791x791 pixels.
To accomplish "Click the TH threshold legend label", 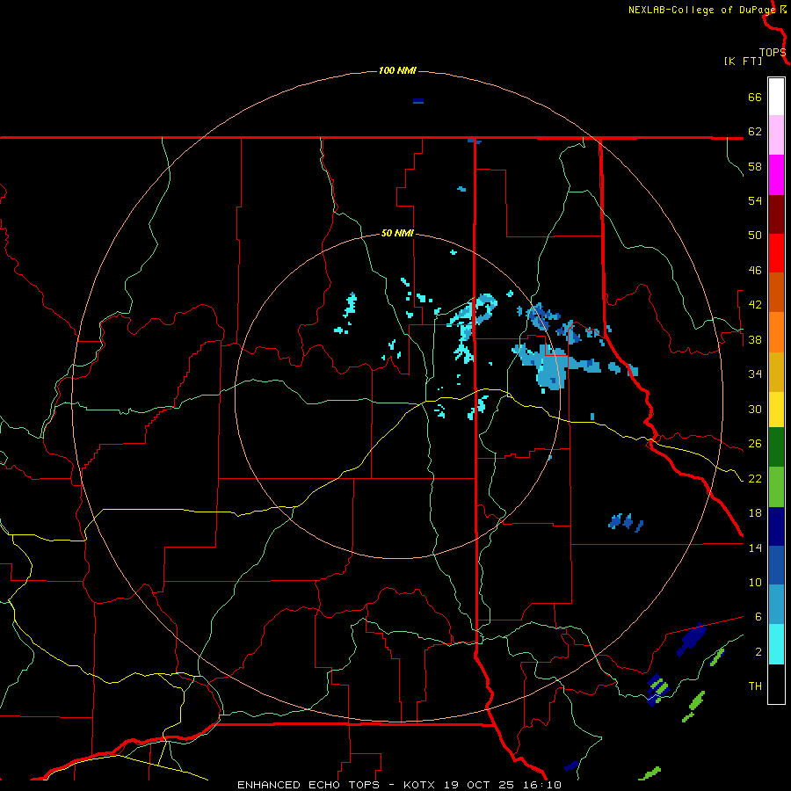I will click(755, 686).
